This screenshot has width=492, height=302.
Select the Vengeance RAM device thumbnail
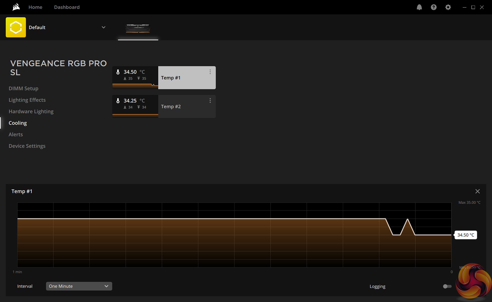(x=138, y=28)
